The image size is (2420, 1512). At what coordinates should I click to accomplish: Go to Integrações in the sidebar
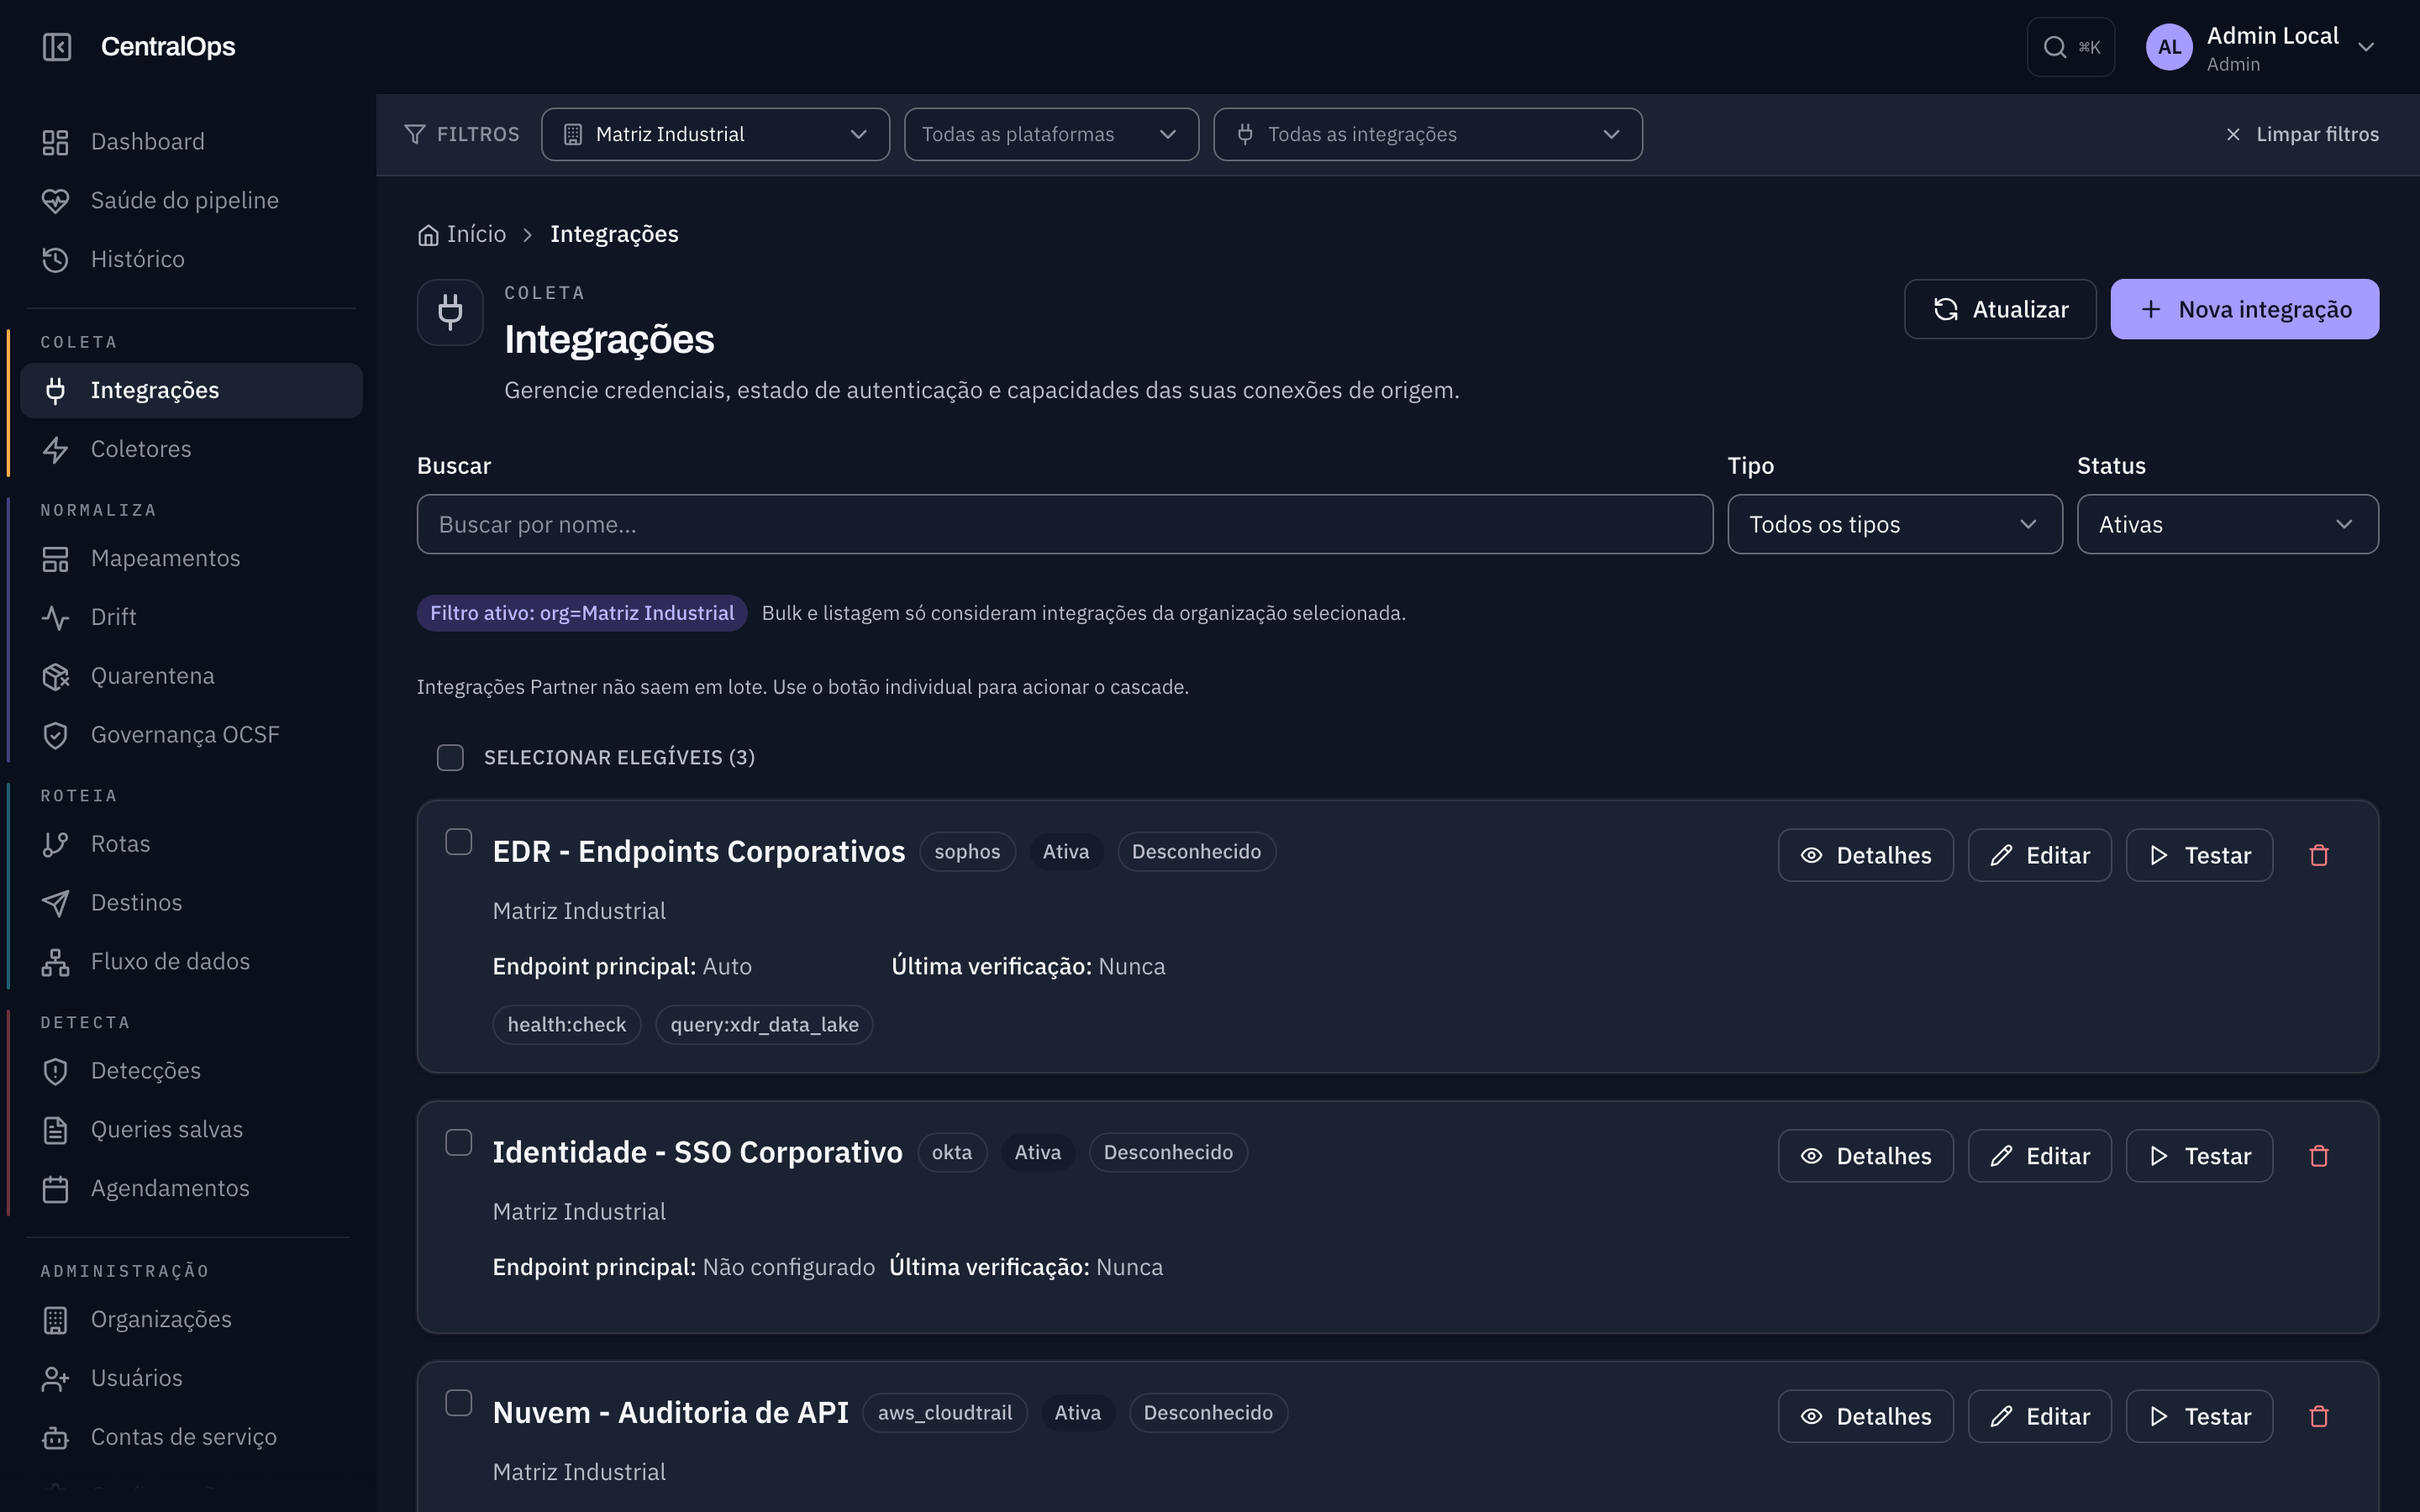point(191,390)
